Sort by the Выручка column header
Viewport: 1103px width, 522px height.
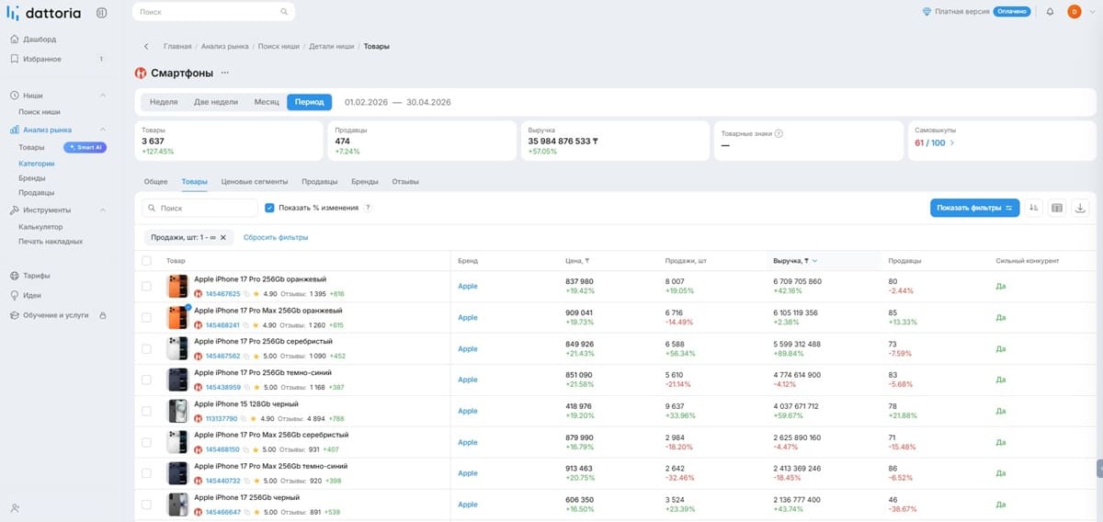[x=795, y=261]
